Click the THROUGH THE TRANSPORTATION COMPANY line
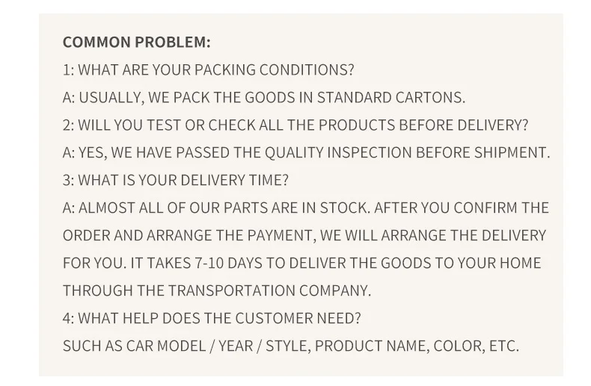This screenshot has height=386, width=591. tap(217, 290)
